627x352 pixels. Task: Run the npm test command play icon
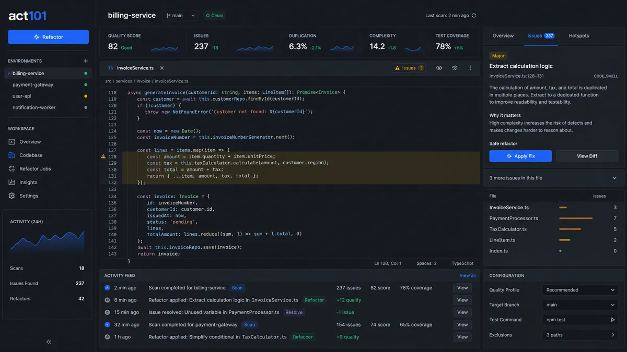(x=613, y=320)
